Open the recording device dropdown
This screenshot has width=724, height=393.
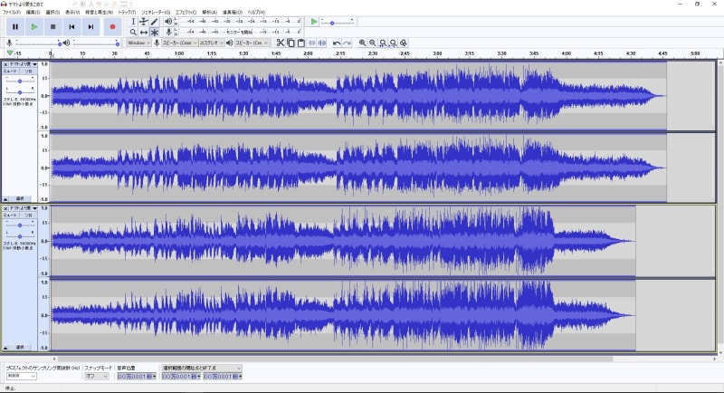179,43
